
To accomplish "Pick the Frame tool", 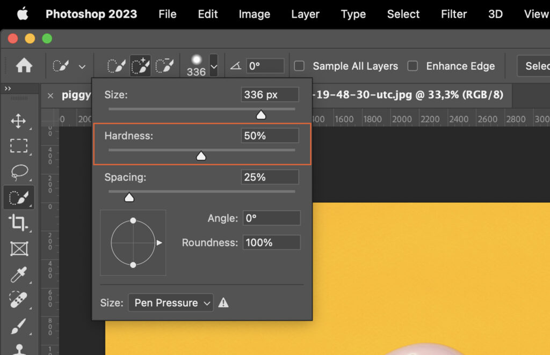I will [19, 249].
